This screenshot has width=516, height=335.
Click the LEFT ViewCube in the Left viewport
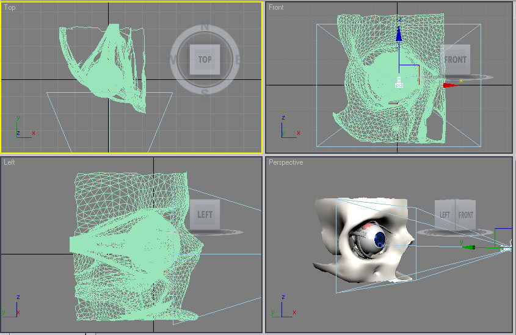point(205,214)
